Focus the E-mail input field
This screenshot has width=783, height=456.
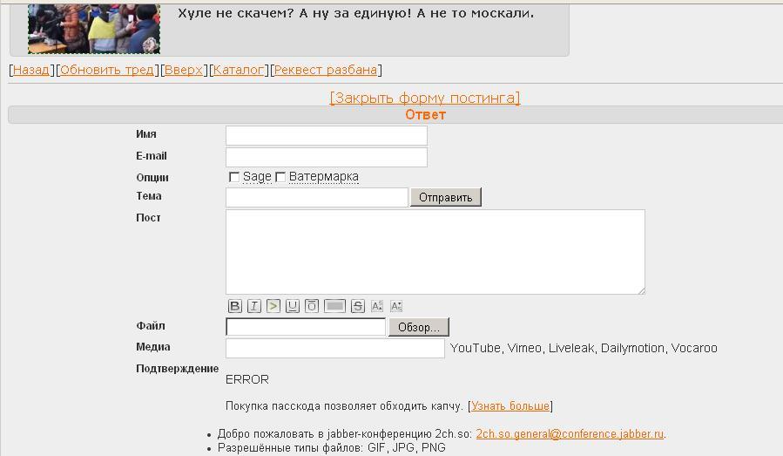[x=327, y=157]
